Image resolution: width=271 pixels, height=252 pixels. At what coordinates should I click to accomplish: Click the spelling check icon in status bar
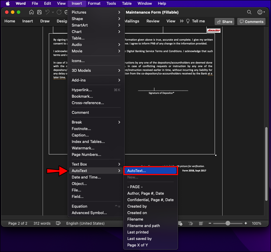click(58, 223)
